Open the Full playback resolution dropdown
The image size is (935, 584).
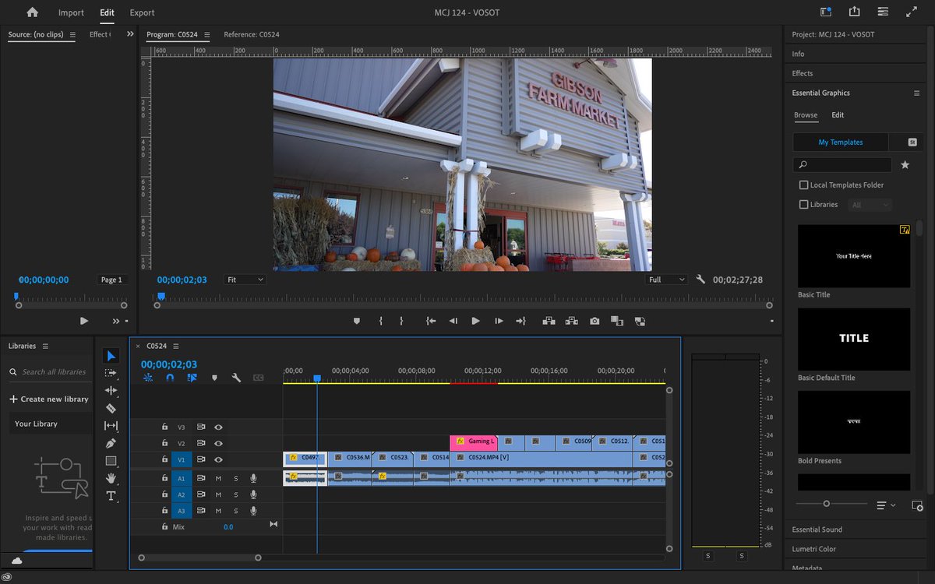666,280
